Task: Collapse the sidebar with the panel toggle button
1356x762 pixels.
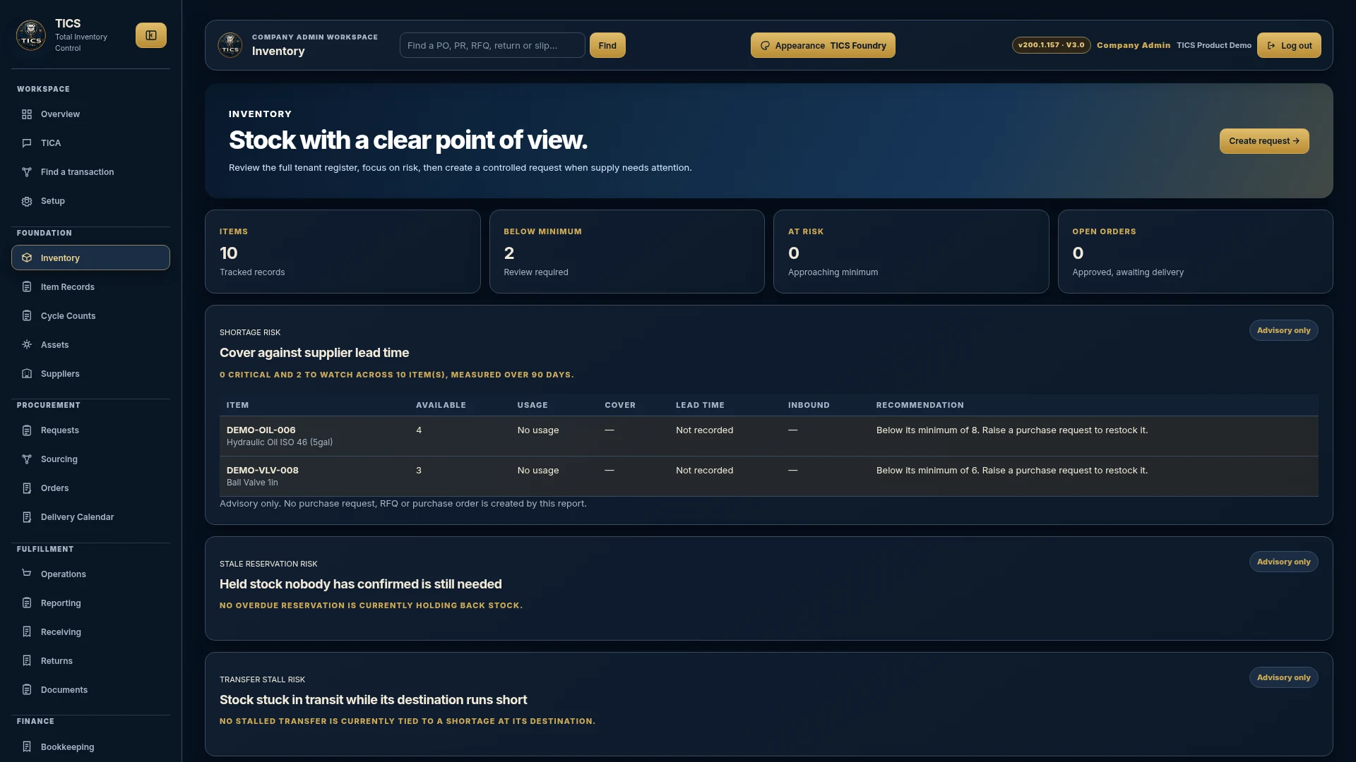Action: point(151,35)
